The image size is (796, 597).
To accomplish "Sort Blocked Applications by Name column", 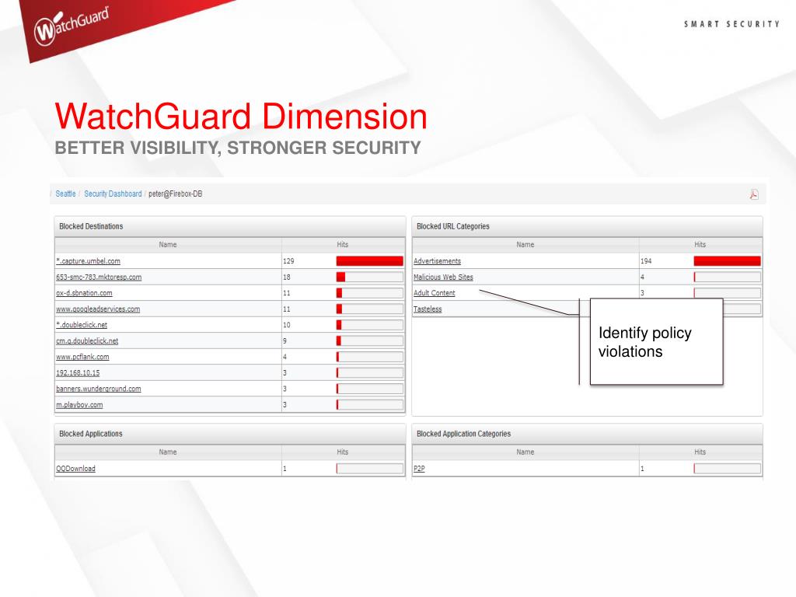I will click(168, 452).
